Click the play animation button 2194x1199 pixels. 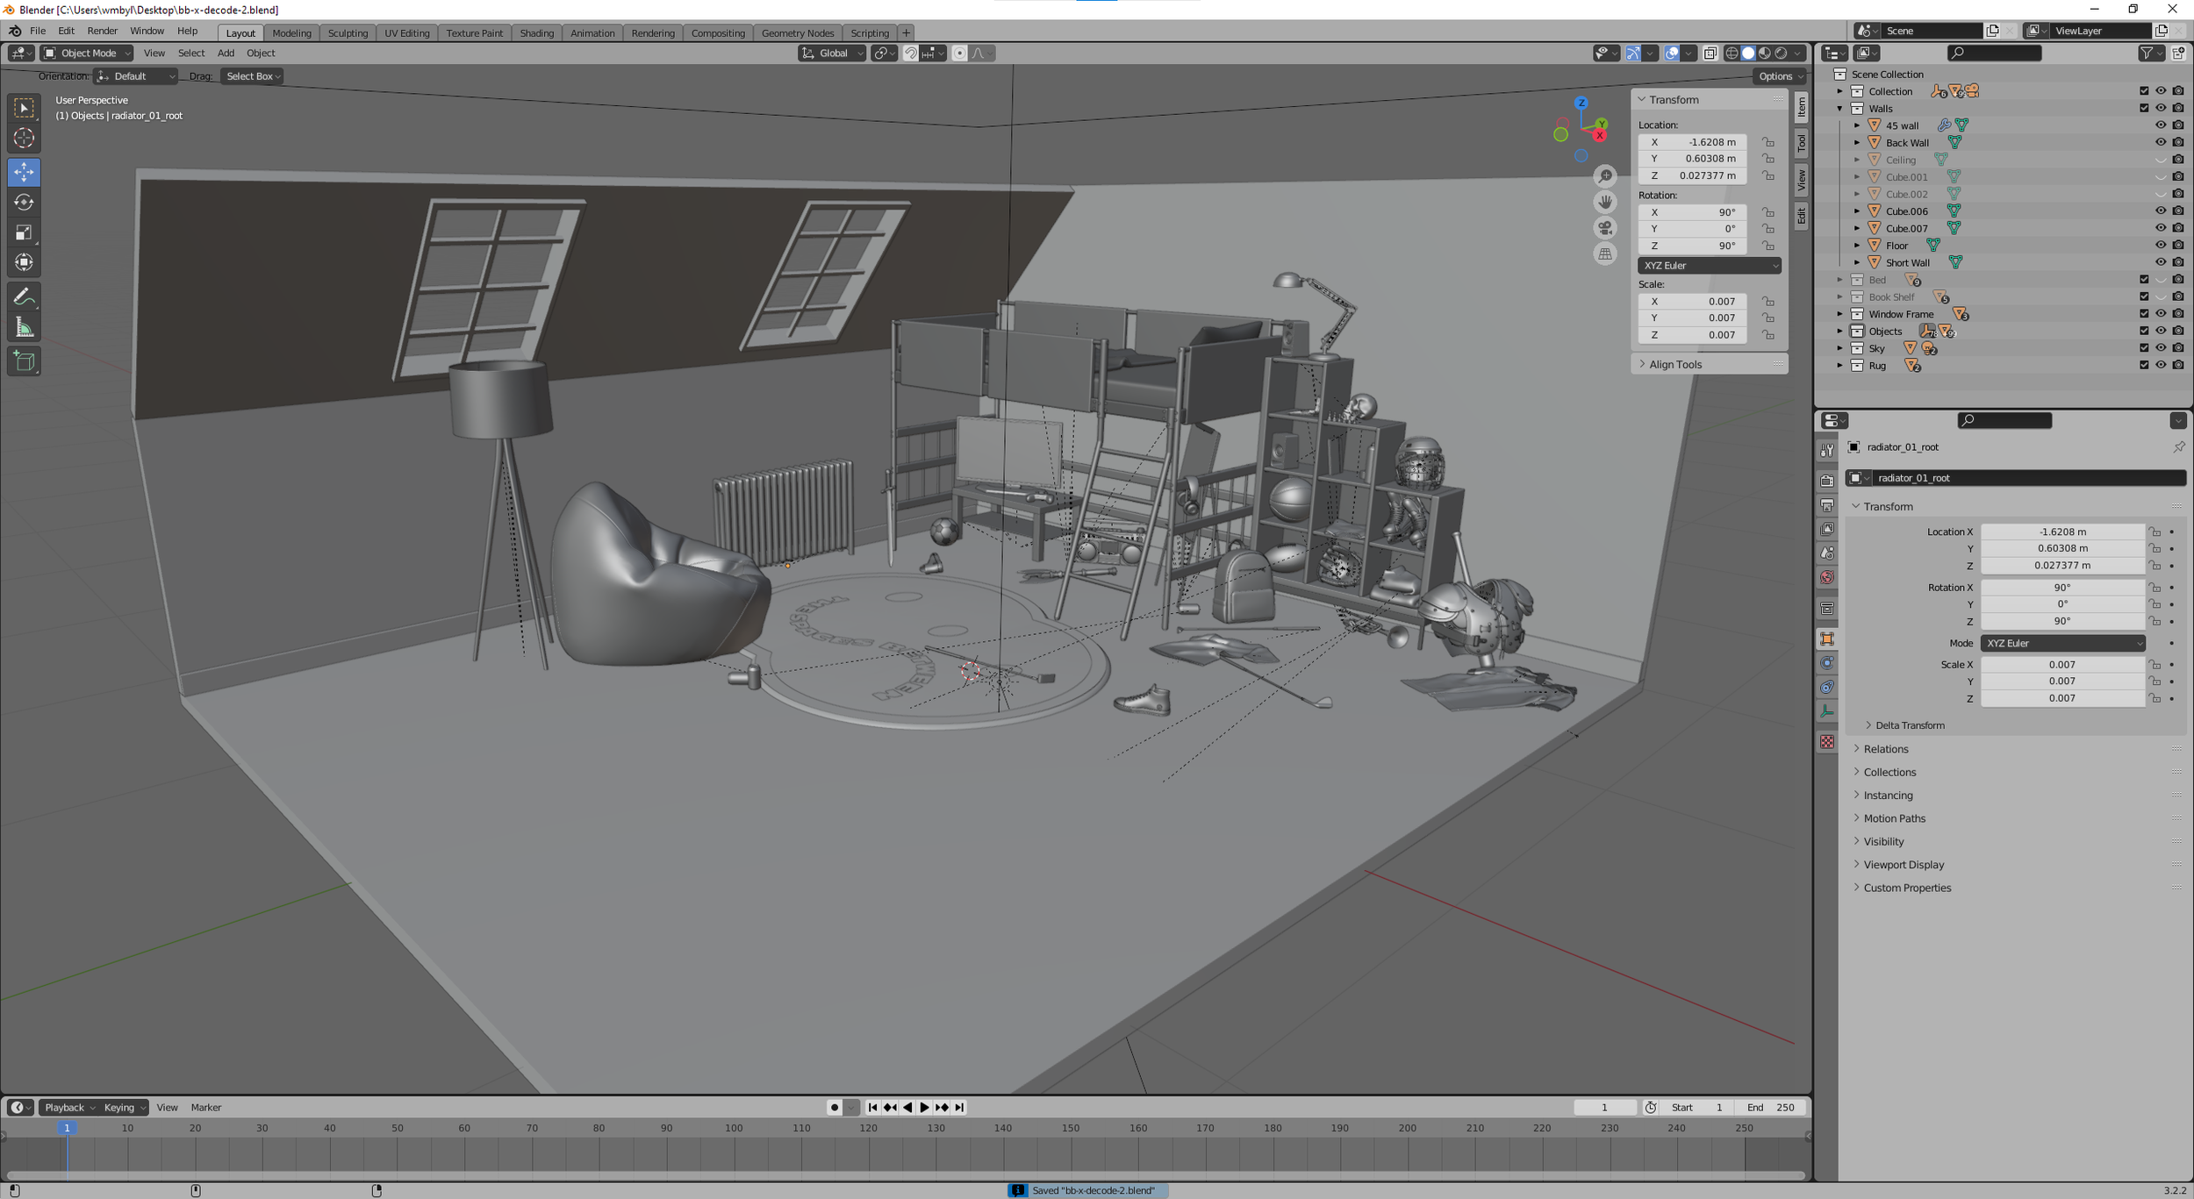click(924, 1107)
